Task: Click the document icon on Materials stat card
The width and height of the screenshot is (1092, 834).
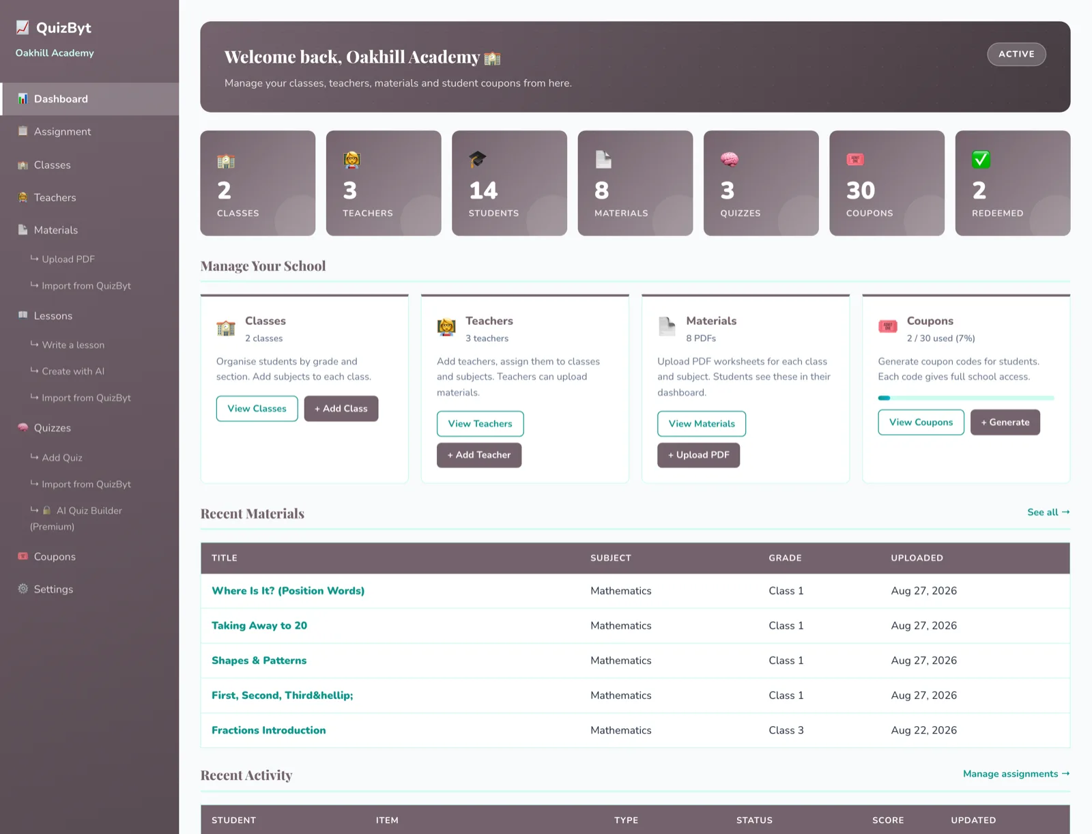Action: pos(603,160)
